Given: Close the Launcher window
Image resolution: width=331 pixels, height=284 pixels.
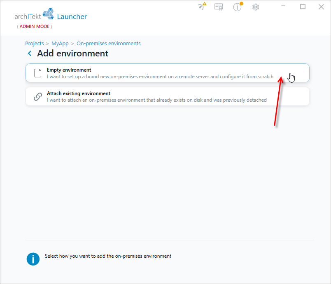Looking at the screenshot, I should [x=321, y=7].
